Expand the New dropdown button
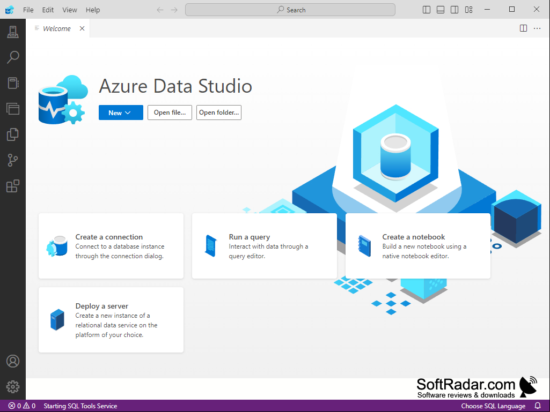The height and width of the screenshot is (412, 550). point(121,113)
